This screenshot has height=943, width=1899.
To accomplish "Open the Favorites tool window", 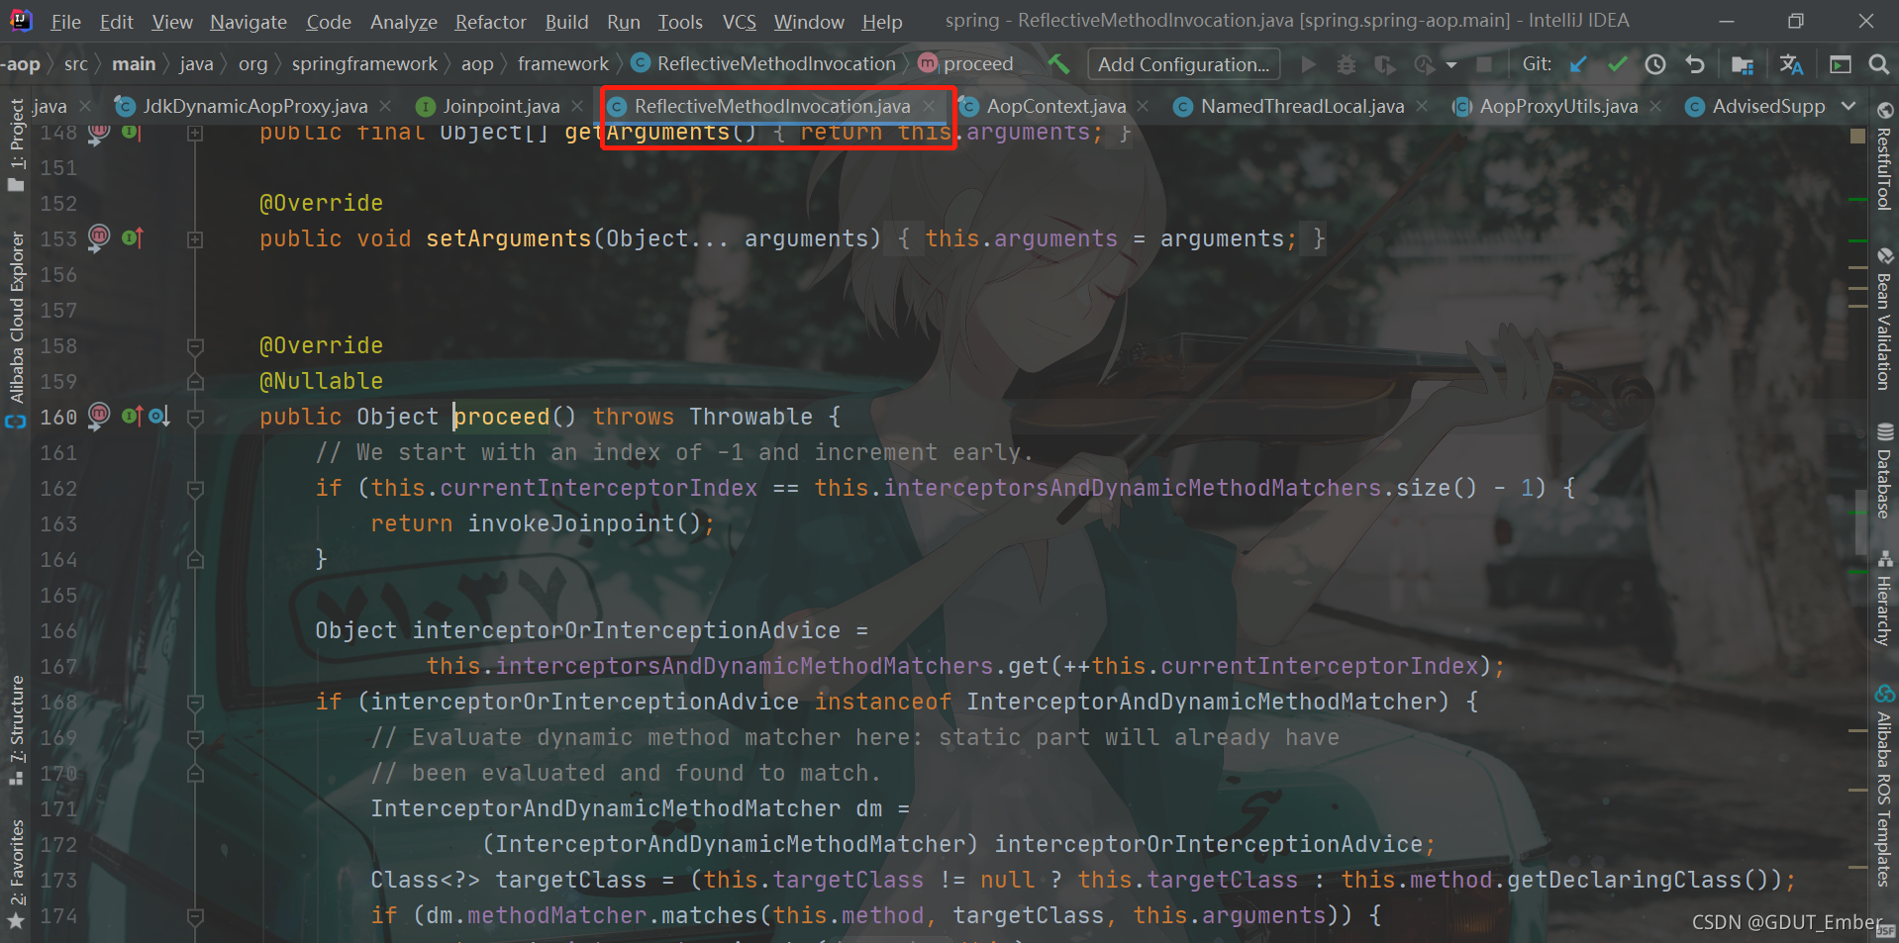I will pos(16,874).
